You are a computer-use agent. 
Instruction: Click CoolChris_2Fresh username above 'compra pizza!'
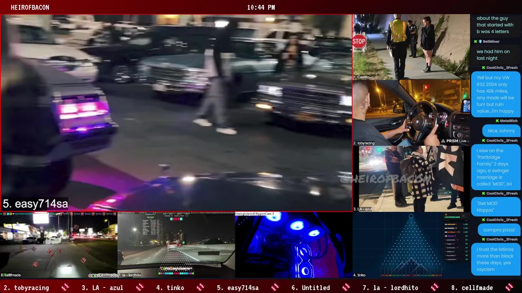click(502, 220)
